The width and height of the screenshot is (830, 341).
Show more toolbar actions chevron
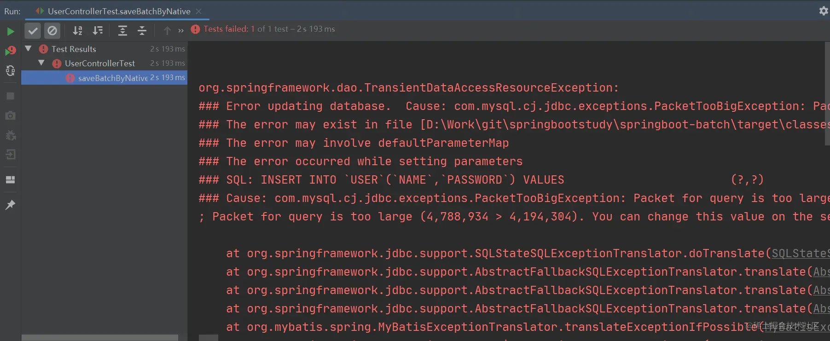(x=181, y=31)
